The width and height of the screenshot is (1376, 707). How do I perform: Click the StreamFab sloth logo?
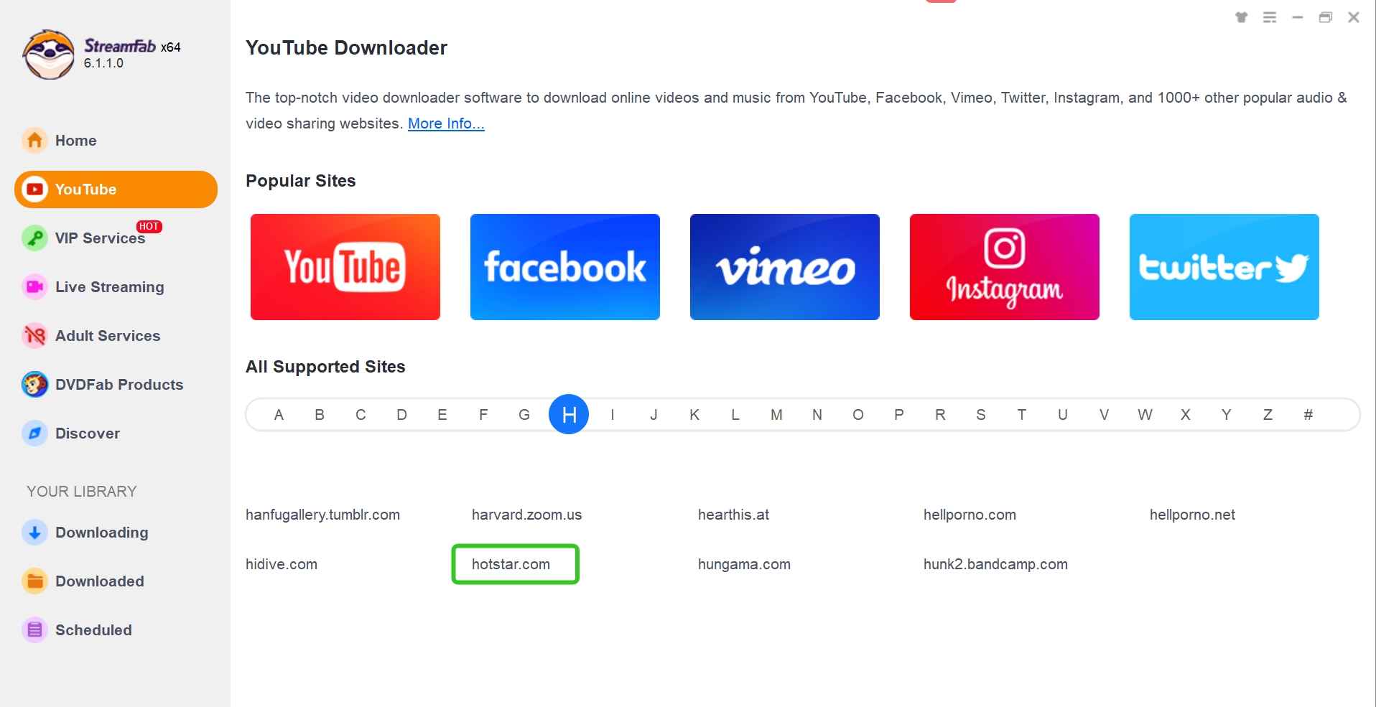(48, 55)
